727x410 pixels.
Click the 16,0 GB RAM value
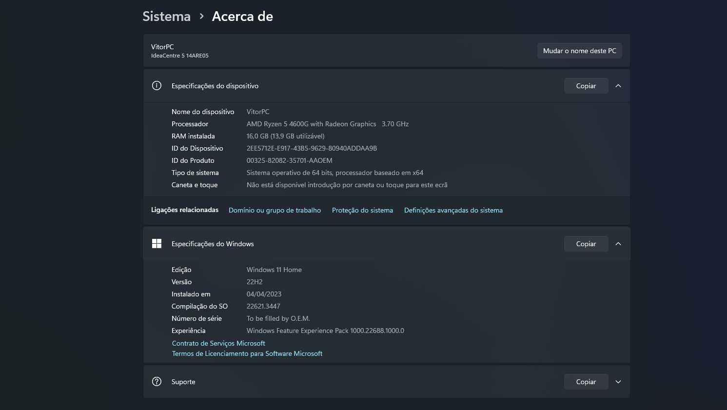pos(285,136)
